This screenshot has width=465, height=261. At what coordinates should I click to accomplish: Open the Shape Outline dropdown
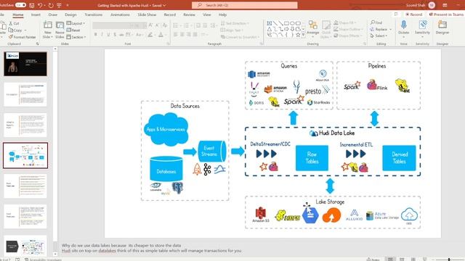(349, 29)
